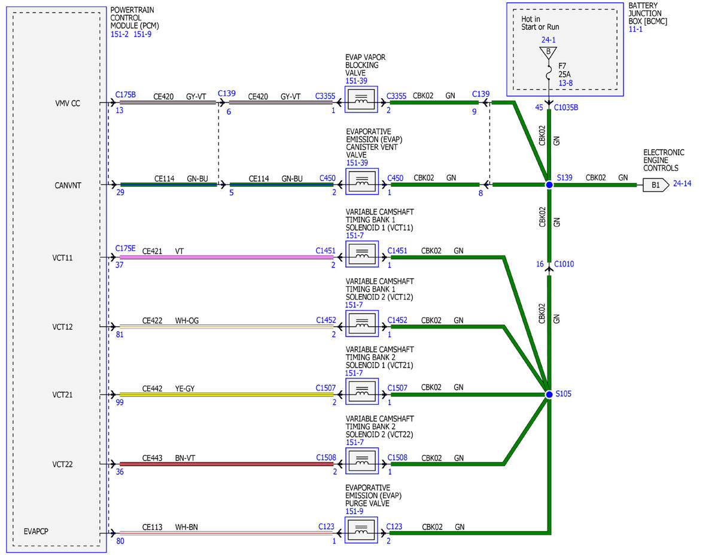The height and width of the screenshot is (555, 718).
Task: Click the CE422 WH-OG wire label
Action: tap(171, 321)
